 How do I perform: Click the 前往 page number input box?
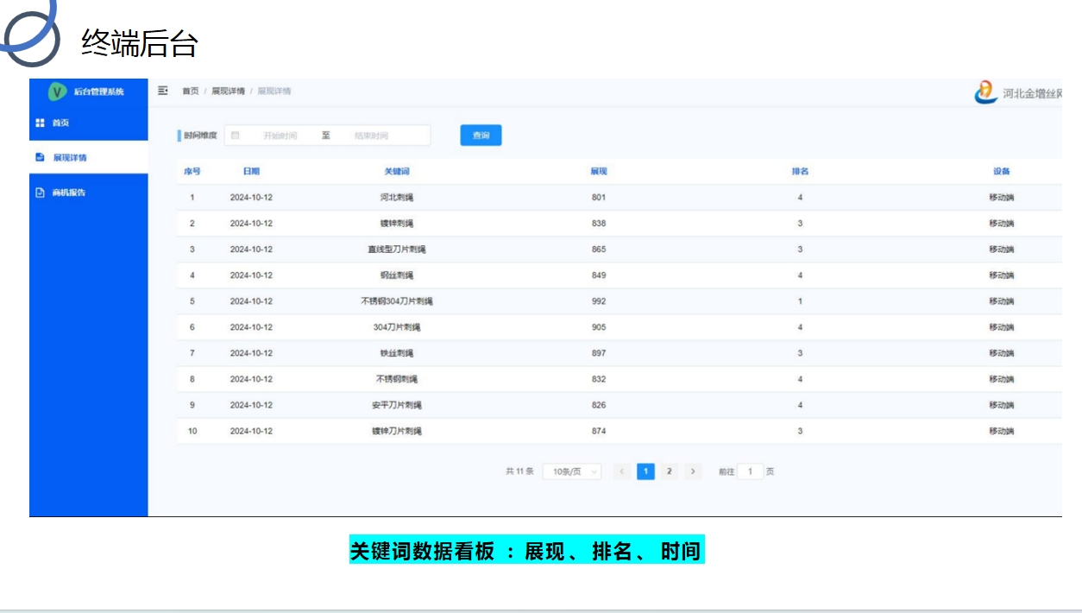pyautogui.click(x=750, y=471)
